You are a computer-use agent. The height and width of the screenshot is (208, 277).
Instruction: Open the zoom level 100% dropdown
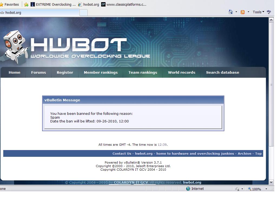click(266, 189)
